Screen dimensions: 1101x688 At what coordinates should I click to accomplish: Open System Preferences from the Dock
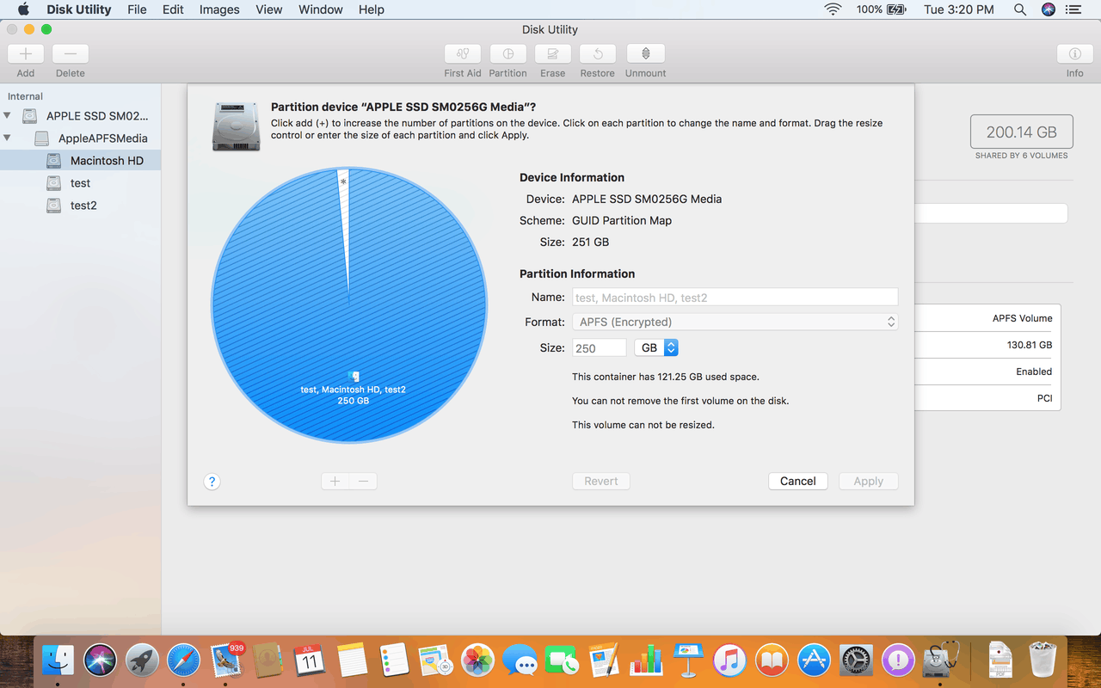[x=856, y=660]
